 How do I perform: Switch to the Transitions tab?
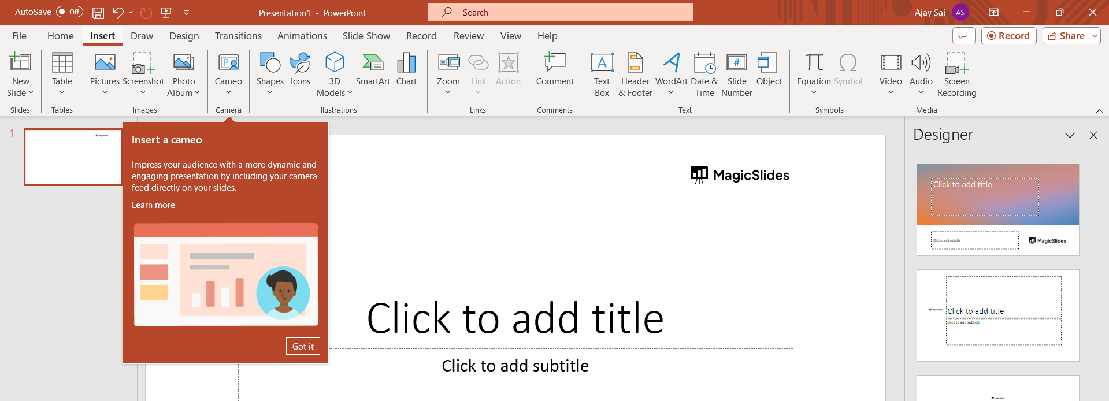tap(238, 36)
